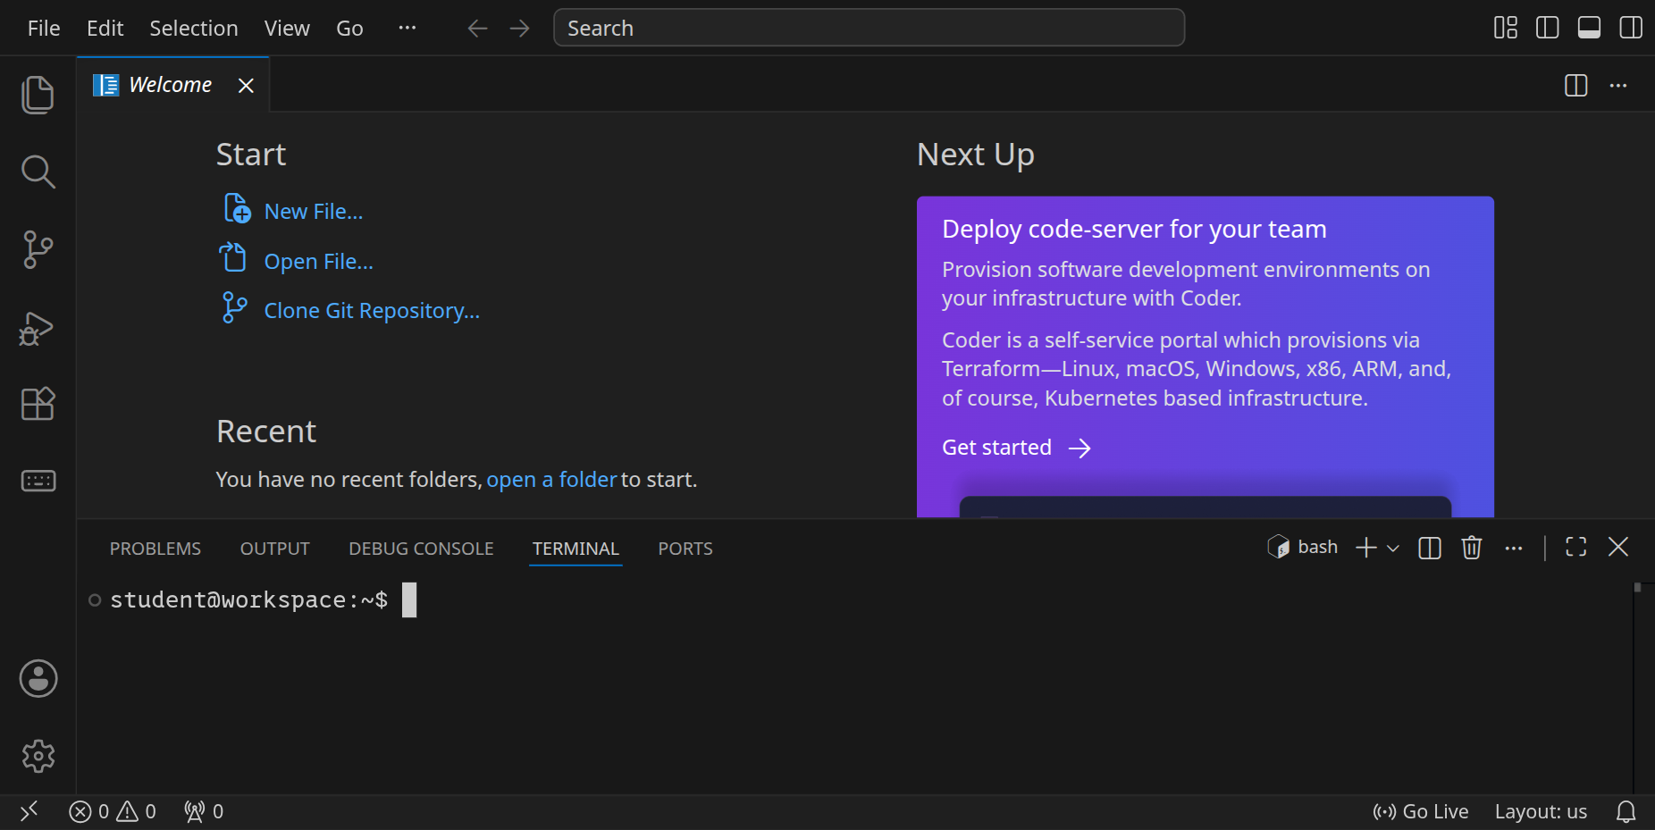Maximize the terminal panel size
The image size is (1655, 830).
pos(1576,547)
